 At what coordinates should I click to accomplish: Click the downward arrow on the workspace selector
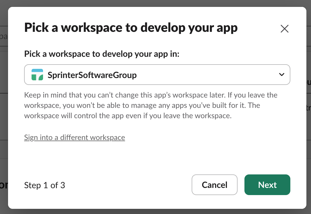[x=281, y=74]
